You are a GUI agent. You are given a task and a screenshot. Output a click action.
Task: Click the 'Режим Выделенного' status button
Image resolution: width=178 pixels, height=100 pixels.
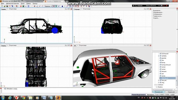tap(139, 94)
